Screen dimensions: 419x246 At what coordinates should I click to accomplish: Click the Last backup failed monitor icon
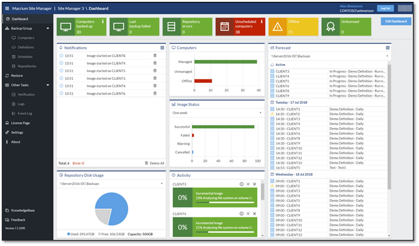[x=118, y=27]
